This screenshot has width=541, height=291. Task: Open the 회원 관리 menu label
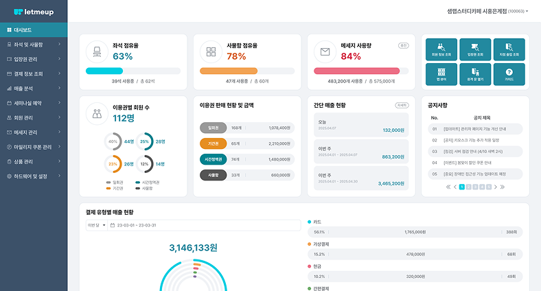pos(23,118)
